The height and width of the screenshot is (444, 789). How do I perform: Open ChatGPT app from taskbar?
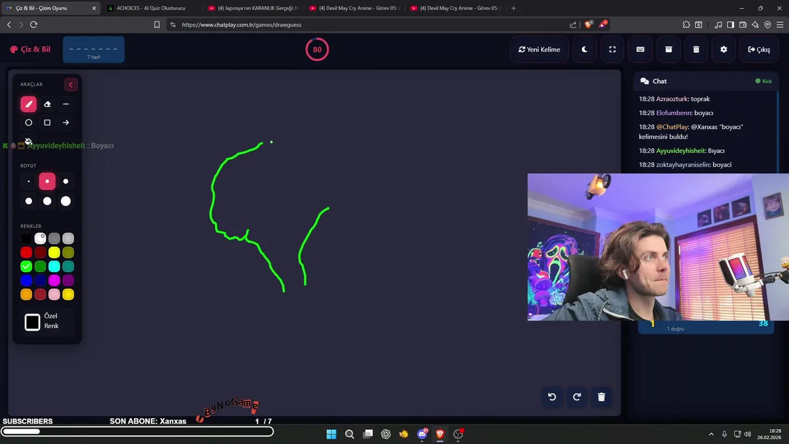point(386,434)
